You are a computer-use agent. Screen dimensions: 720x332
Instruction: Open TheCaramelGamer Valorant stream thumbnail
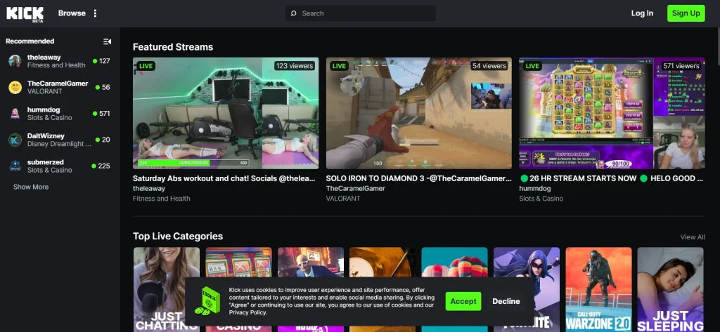tap(419, 113)
